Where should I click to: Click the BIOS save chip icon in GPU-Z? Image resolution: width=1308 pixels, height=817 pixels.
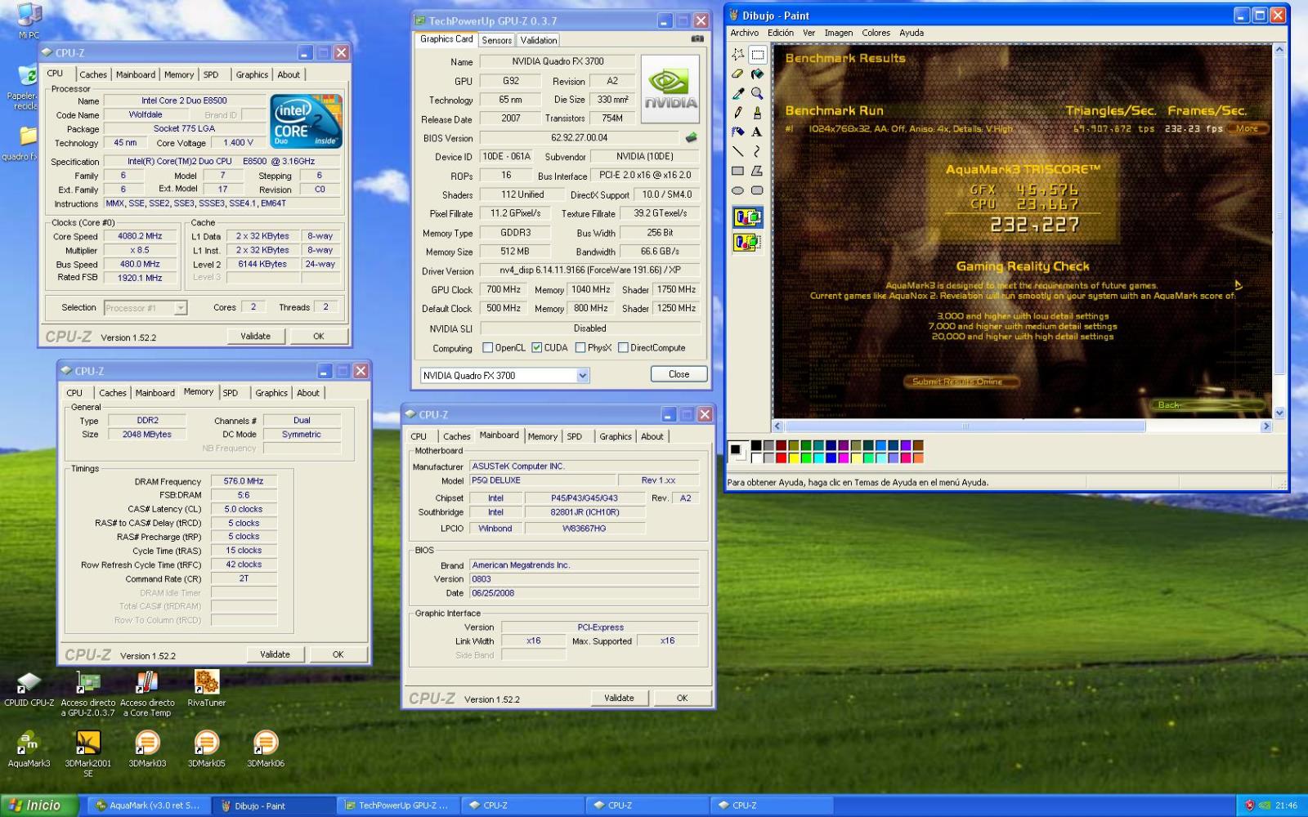(x=692, y=137)
